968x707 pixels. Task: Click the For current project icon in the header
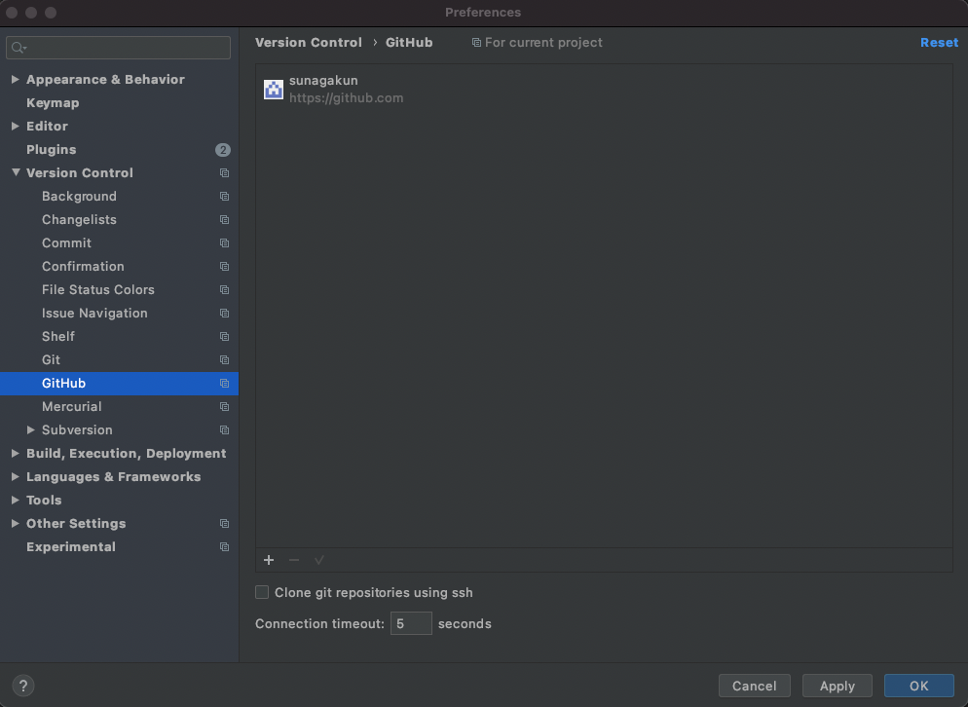[474, 42]
